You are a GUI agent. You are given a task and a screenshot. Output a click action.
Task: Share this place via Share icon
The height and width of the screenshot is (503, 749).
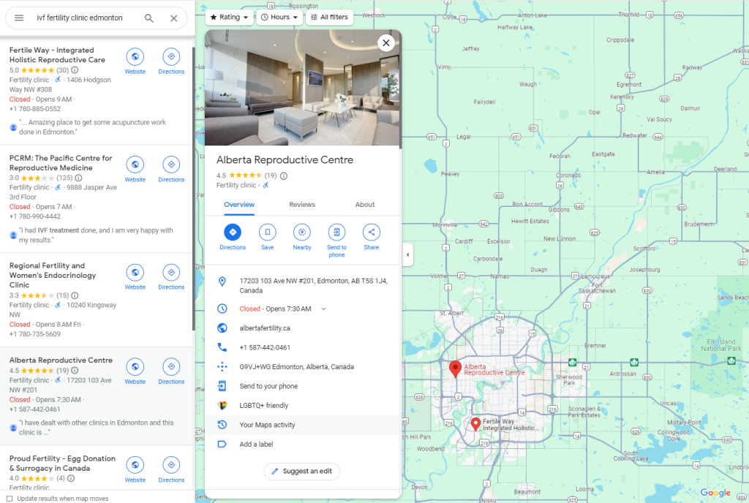(x=372, y=232)
